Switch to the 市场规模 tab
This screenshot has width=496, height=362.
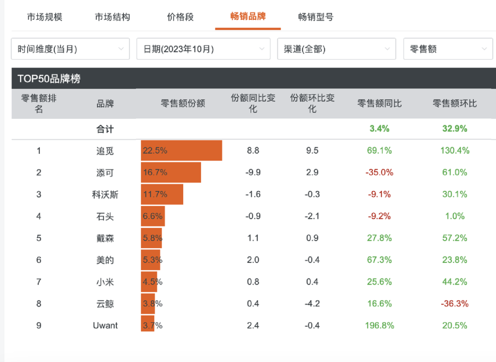(45, 17)
